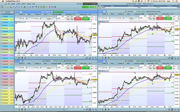
Task: Open the Wi-Fi status menu icon
Action: point(148,1)
